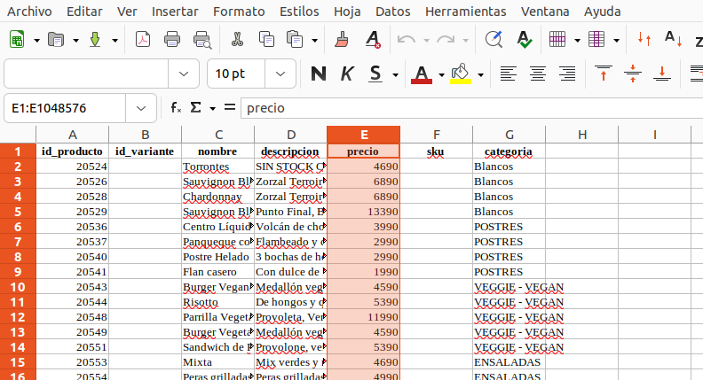Viewport: 703px width, 380px height.
Task: Click the Print icon in toolbar
Action: (x=173, y=40)
